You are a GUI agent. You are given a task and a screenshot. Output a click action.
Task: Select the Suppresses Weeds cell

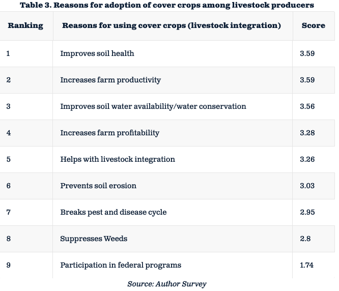tap(94, 239)
